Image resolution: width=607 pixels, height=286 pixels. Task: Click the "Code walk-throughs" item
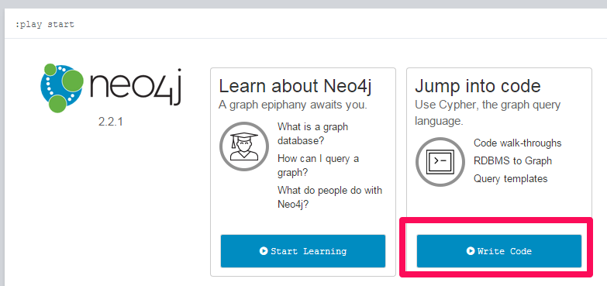[x=518, y=143]
